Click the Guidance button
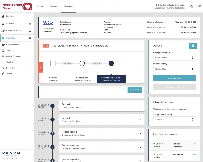This screenshot has height=162, width=203. (x=135, y=90)
